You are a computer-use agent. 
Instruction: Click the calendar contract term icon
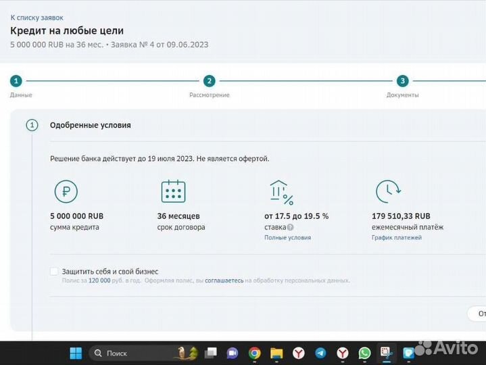click(x=173, y=191)
